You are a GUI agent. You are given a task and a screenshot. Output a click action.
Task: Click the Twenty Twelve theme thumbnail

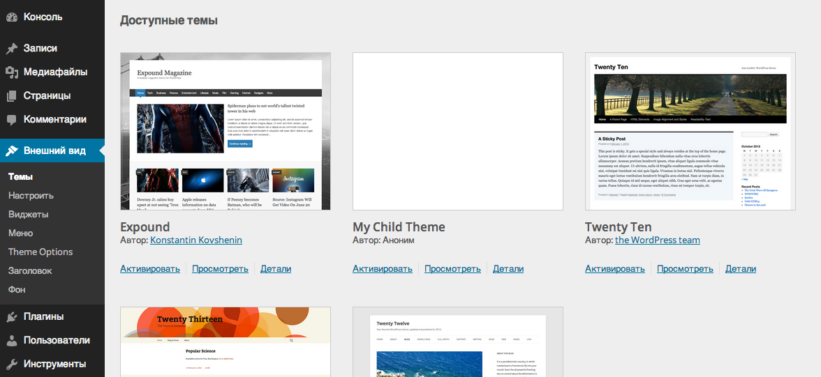coord(458,341)
